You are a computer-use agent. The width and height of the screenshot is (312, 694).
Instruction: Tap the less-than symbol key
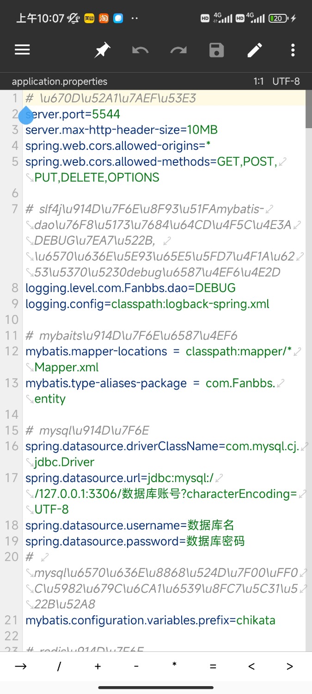point(251,666)
